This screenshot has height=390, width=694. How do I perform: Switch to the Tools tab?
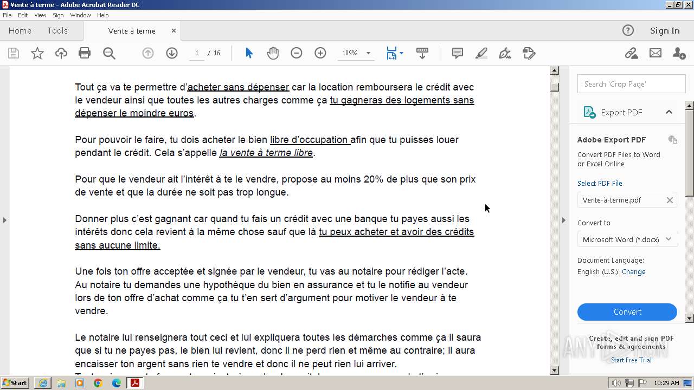click(57, 31)
